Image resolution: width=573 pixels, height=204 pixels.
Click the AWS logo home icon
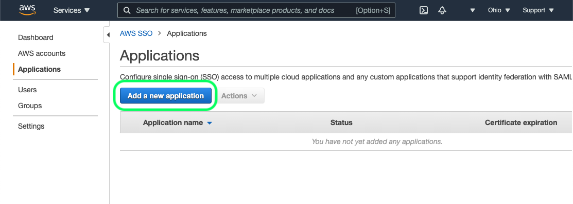click(x=27, y=10)
